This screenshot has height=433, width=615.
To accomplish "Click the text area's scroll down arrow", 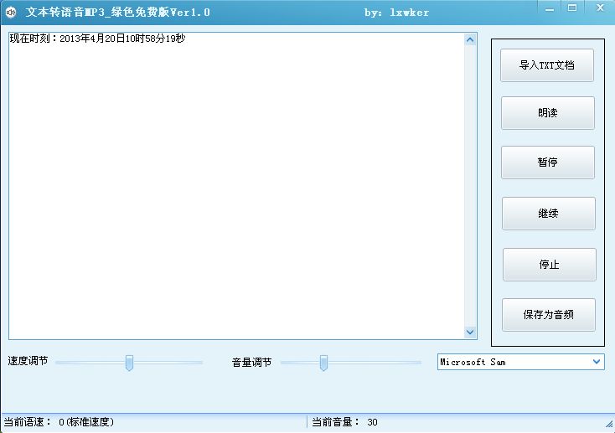I will [x=470, y=332].
